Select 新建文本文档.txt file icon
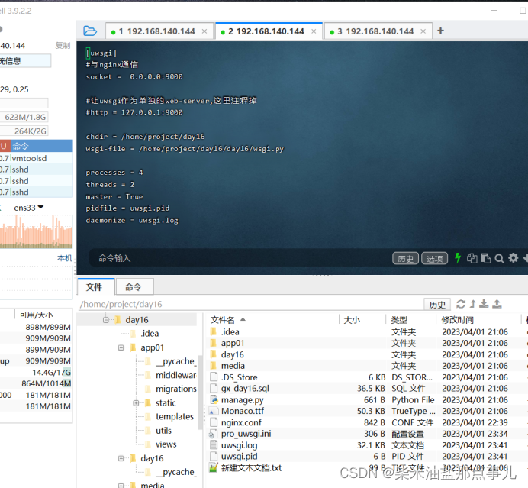Image resolution: width=528 pixels, height=488 pixels. point(214,468)
